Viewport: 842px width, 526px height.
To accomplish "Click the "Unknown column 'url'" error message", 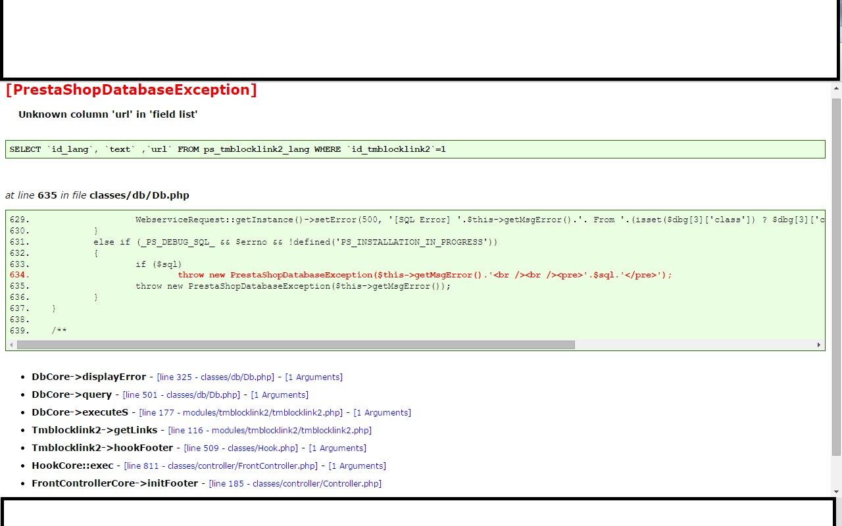I will click(108, 114).
